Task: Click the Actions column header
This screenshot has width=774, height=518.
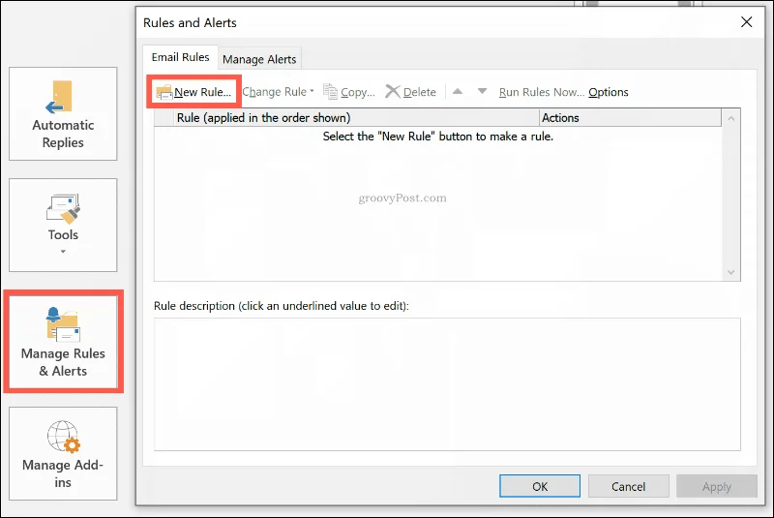Action: [631, 117]
